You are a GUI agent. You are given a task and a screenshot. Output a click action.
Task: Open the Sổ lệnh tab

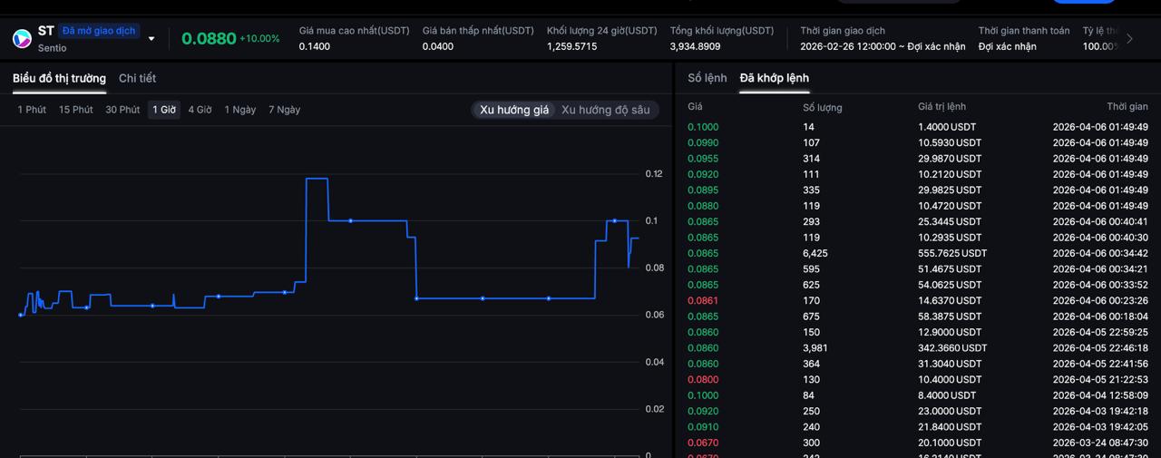coord(707,78)
